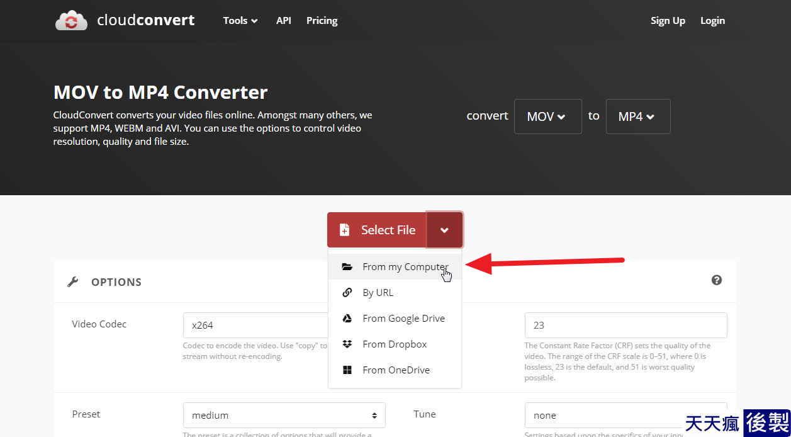Viewport: 791px width, 437px height.
Task: Click the Tune label
Action: pos(425,414)
